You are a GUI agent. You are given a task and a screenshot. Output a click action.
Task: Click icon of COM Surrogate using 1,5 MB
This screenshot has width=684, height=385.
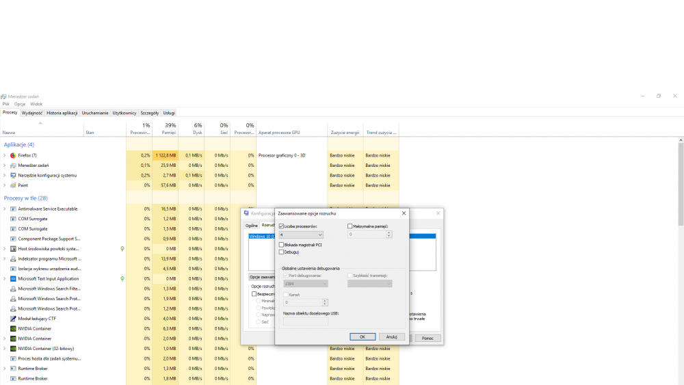point(13,229)
